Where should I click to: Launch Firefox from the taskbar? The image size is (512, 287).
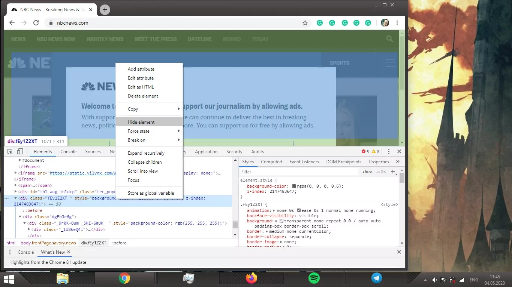[x=252, y=278]
